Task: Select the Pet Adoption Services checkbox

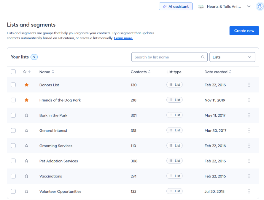Action: [13, 161]
